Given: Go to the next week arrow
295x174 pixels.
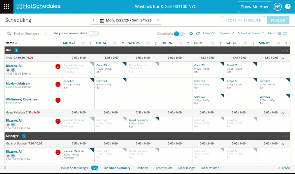Looking at the screenshot, I should pos(158,20).
